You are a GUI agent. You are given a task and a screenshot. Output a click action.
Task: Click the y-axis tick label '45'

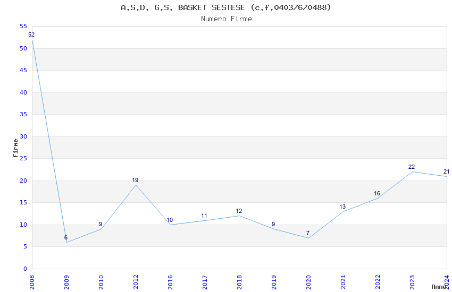[x=23, y=71]
